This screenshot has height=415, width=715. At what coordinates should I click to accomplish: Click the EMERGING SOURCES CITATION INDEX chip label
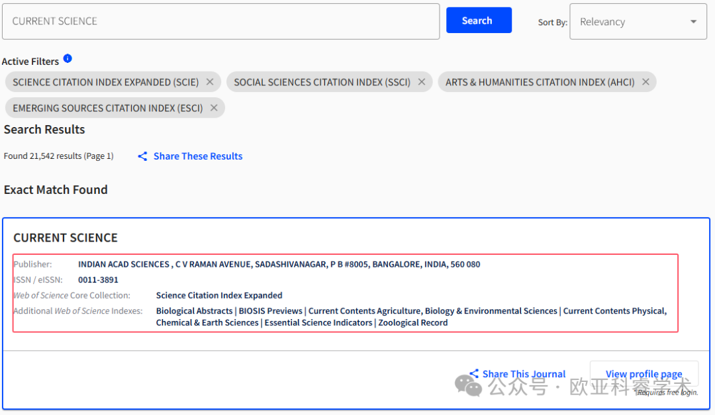click(x=108, y=108)
